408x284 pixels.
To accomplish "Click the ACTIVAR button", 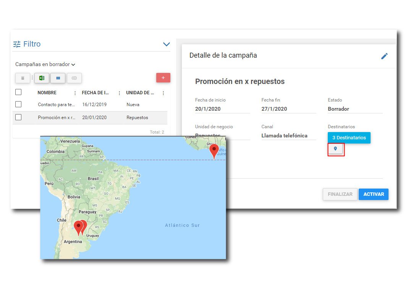I will (x=373, y=194).
